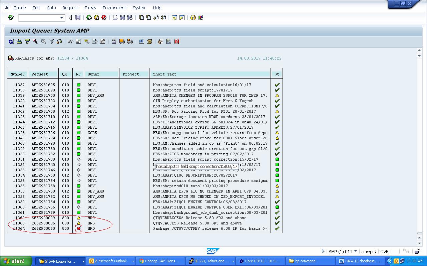Go to the first page icon
This screenshot has height=266, width=427.
(x=141, y=18)
